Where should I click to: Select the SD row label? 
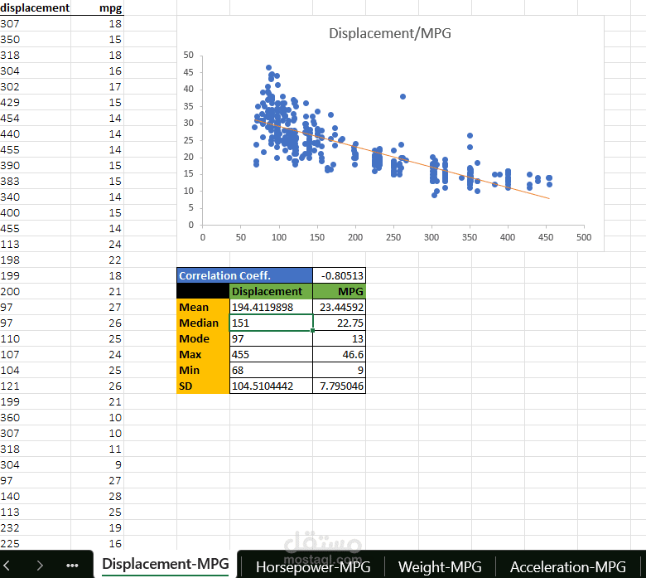coord(203,386)
